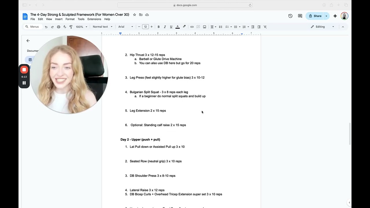Insert an image from toolbar

coord(205,27)
